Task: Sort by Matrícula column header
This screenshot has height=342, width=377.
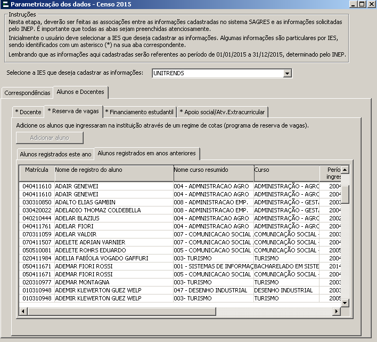Action: pos(37,170)
